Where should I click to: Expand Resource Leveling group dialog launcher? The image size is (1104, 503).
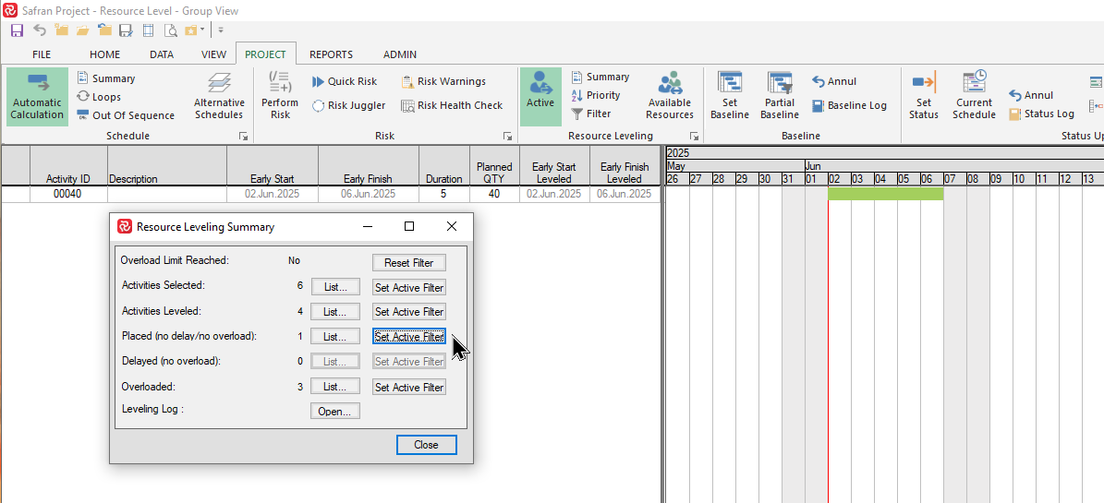[x=694, y=137]
